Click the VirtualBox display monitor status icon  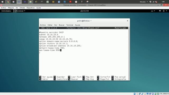[x=148, y=94]
